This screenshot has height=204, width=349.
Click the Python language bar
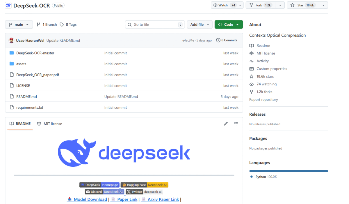pyautogui.click(x=289, y=171)
